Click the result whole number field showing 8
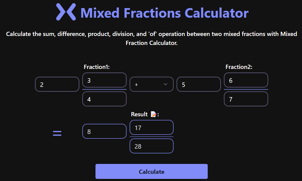302x181 pixels. click(x=104, y=131)
